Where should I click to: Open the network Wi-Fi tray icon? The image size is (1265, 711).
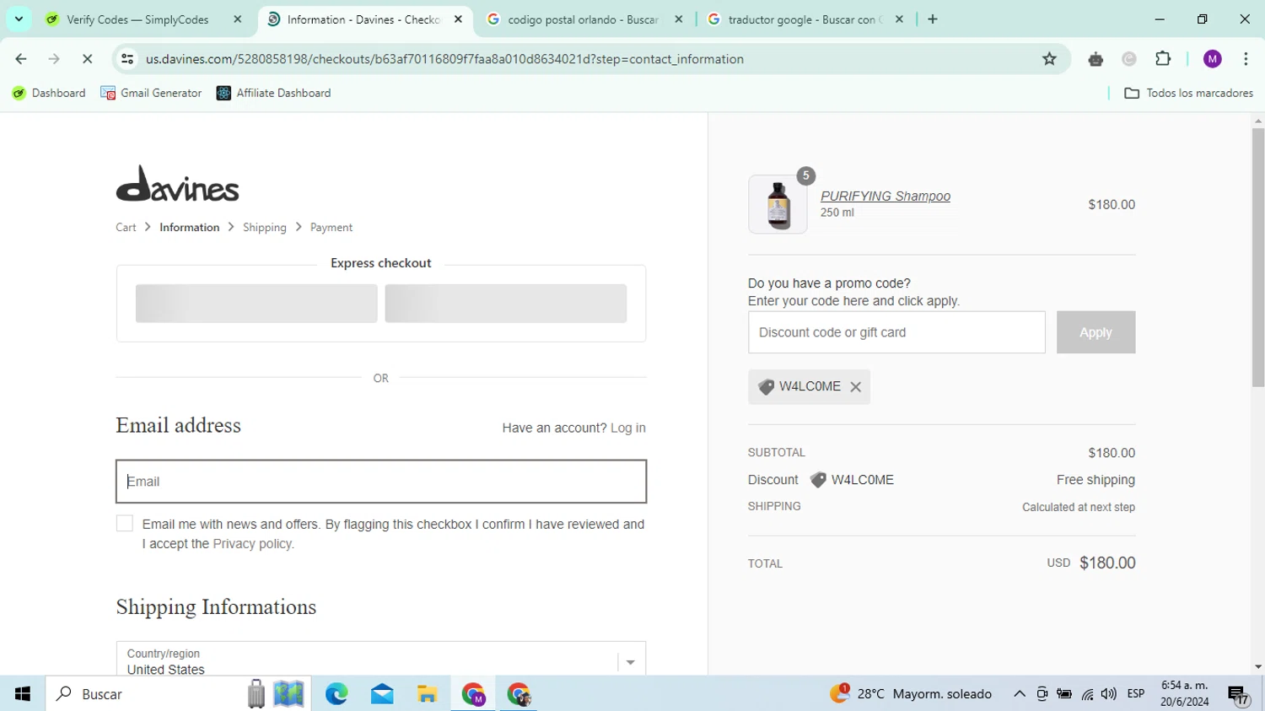1088,694
